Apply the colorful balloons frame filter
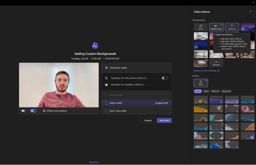The image size is (256, 165). point(216,109)
